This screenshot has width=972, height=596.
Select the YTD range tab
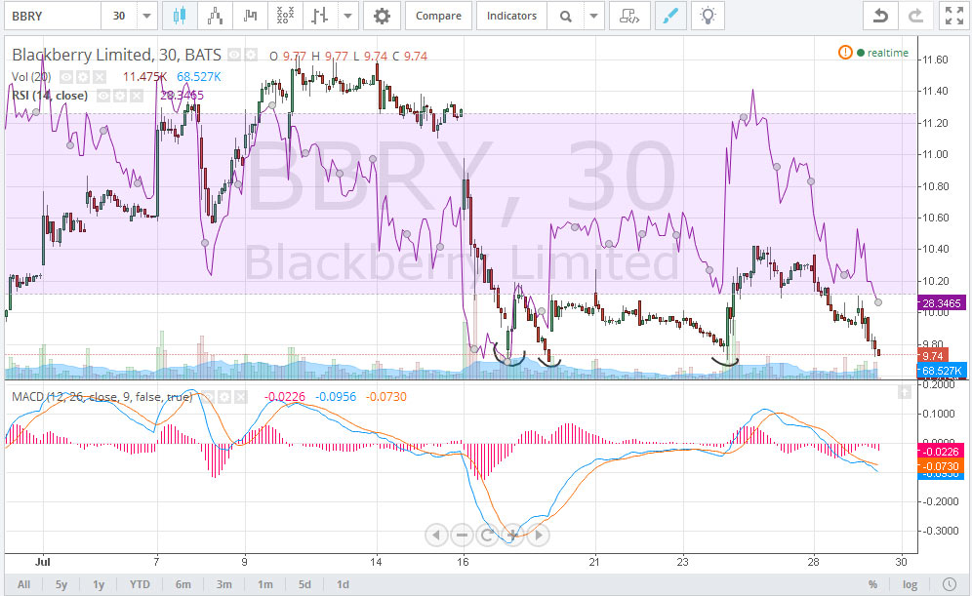pyautogui.click(x=139, y=583)
